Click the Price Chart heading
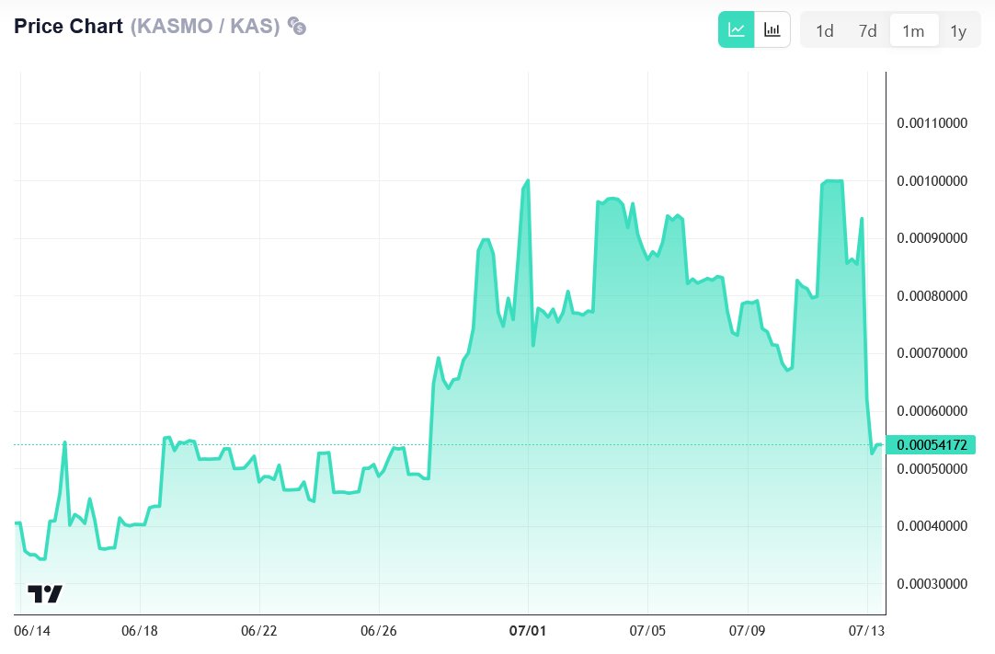Screen dimensions: 995x654 pyautogui.click(x=69, y=26)
